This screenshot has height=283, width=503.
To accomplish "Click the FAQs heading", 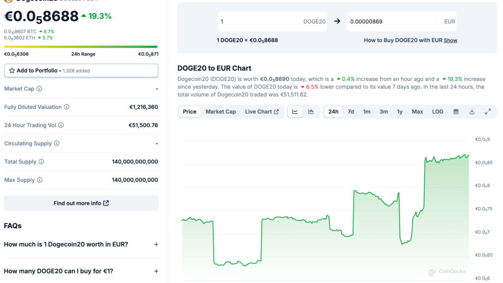I will tap(13, 226).
